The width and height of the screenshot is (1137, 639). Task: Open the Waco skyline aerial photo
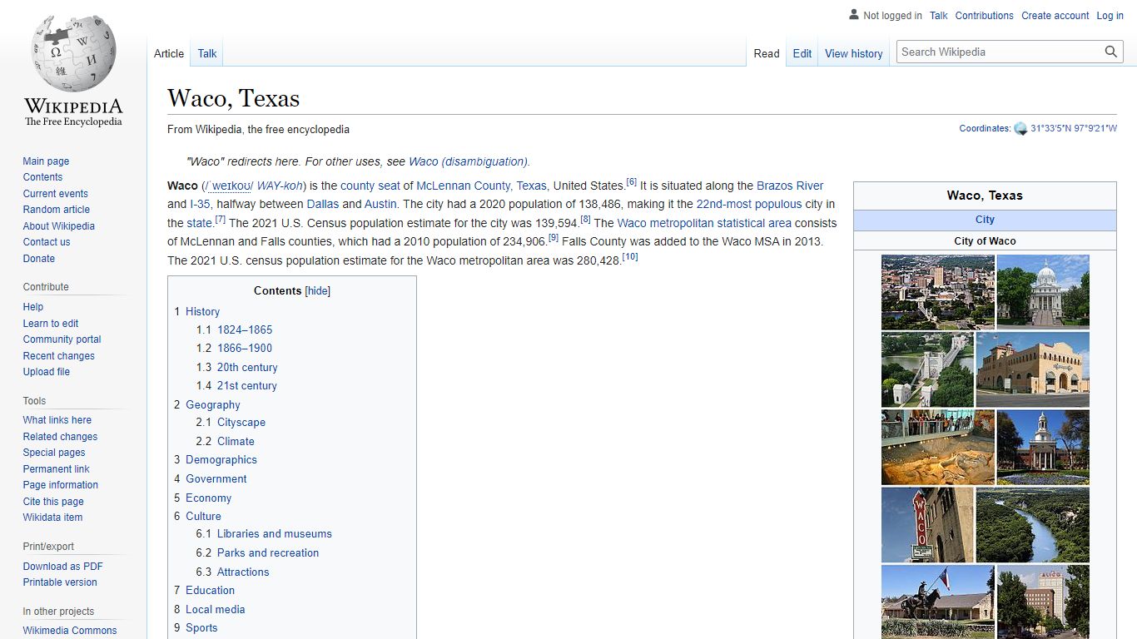[937, 292]
